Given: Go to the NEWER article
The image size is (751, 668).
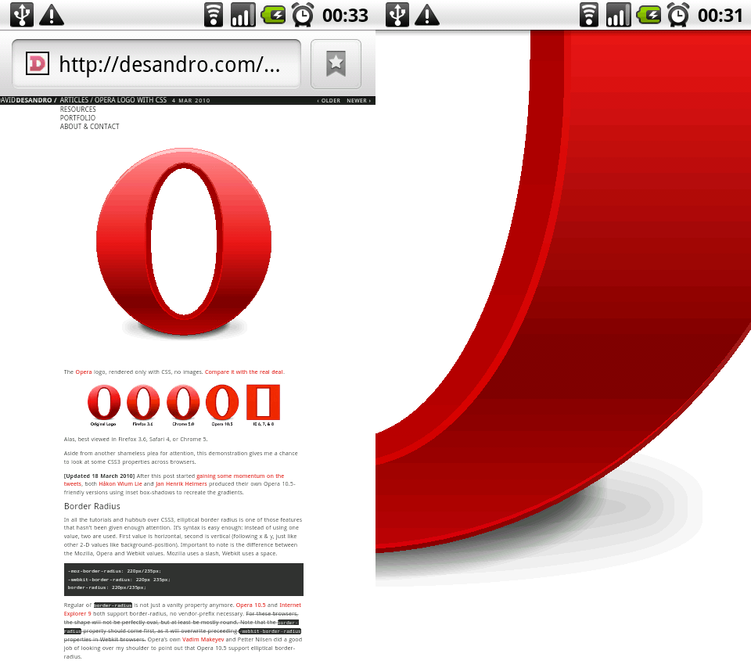Looking at the screenshot, I should coord(359,101).
